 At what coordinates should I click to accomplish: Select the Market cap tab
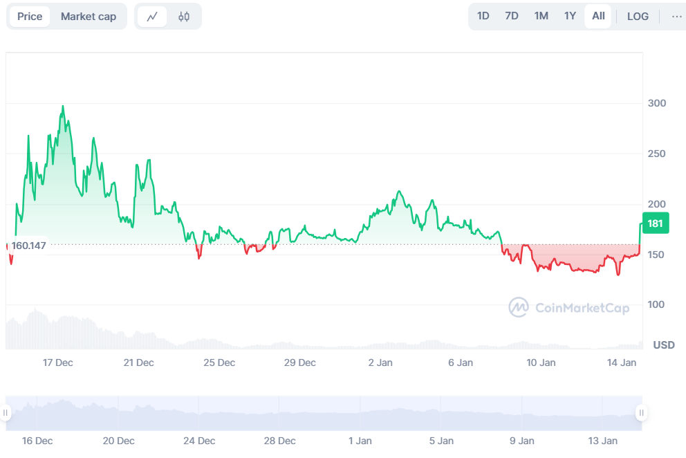click(89, 17)
